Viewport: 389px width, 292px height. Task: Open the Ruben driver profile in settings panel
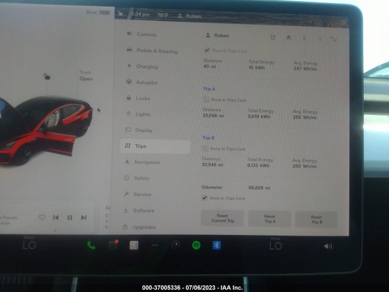pyautogui.click(x=218, y=35)
